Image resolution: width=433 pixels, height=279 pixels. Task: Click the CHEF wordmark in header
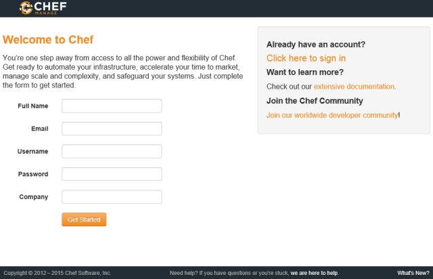51,6
